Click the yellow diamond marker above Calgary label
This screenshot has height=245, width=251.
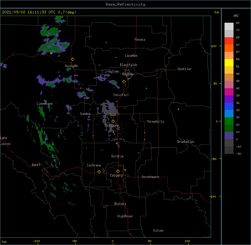[118, 171]
